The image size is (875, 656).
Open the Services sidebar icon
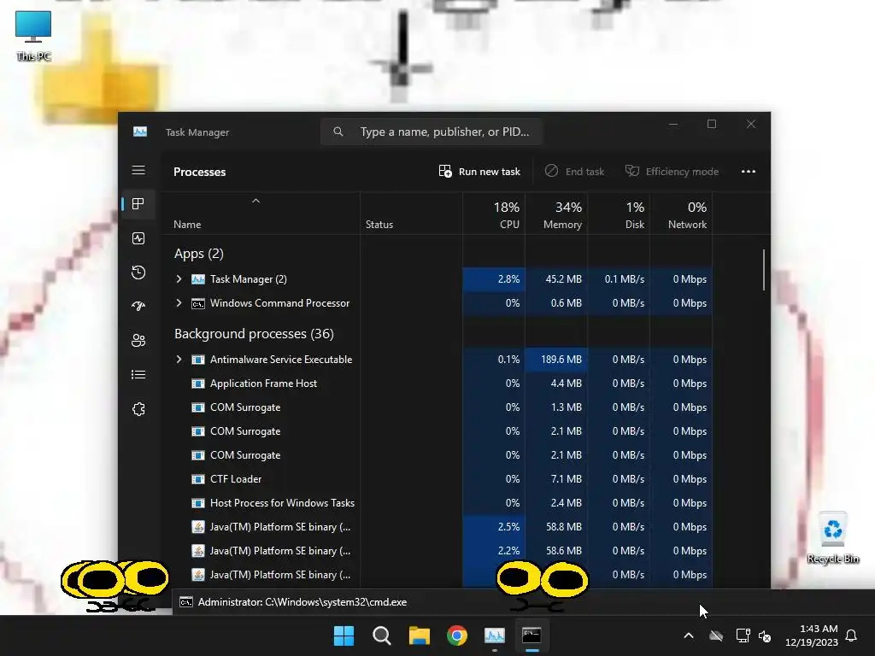click(x=138, y=409)
